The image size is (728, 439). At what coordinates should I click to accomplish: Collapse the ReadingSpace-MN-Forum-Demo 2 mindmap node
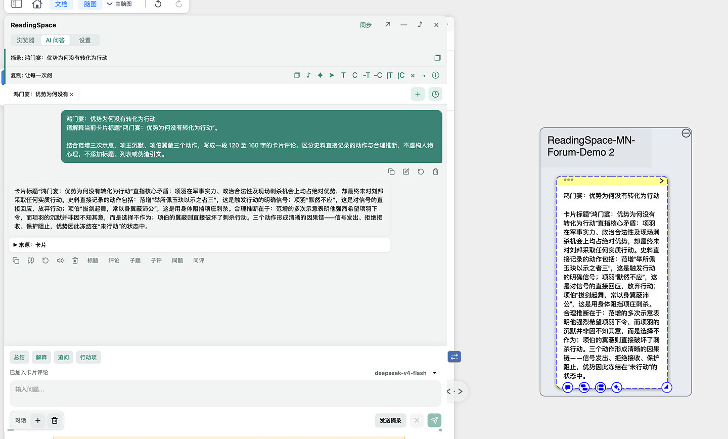(x=686, y=133)
